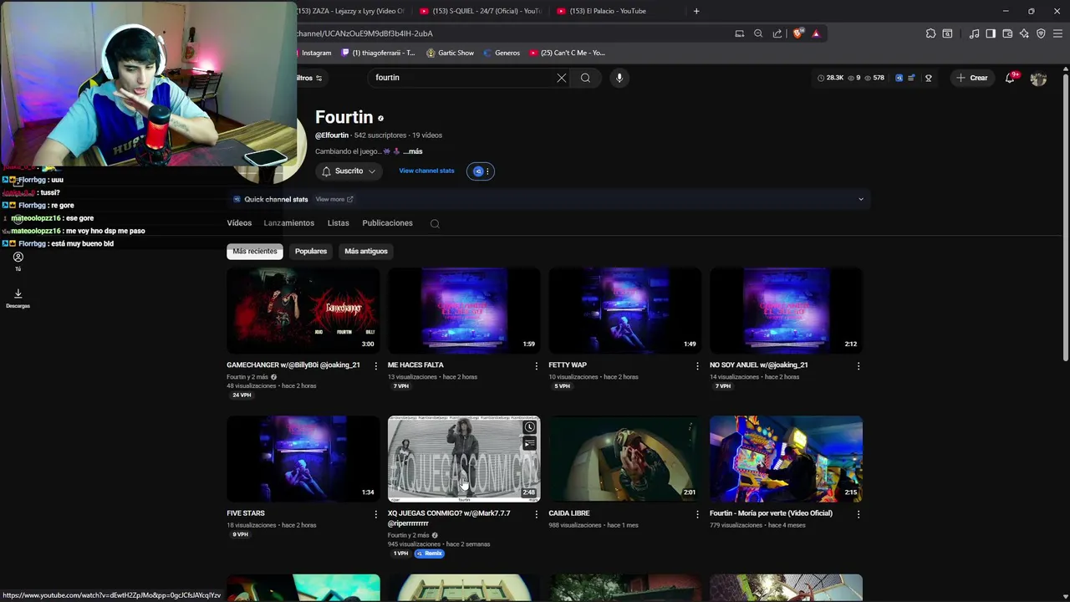This screenshot has height=602, width=1070.
Task: Switch to the ZAZA Lejazzy x Lyry tab
Action: click(x=351, y=11)
